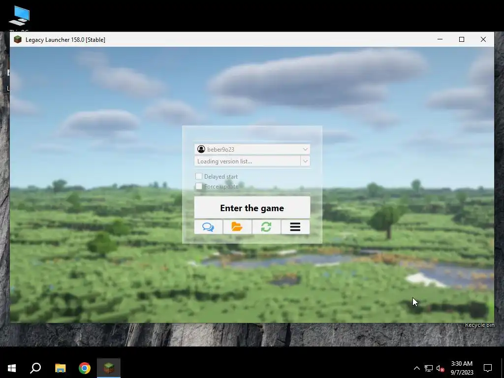Open the support chat bubbles button

click(208, 227)
